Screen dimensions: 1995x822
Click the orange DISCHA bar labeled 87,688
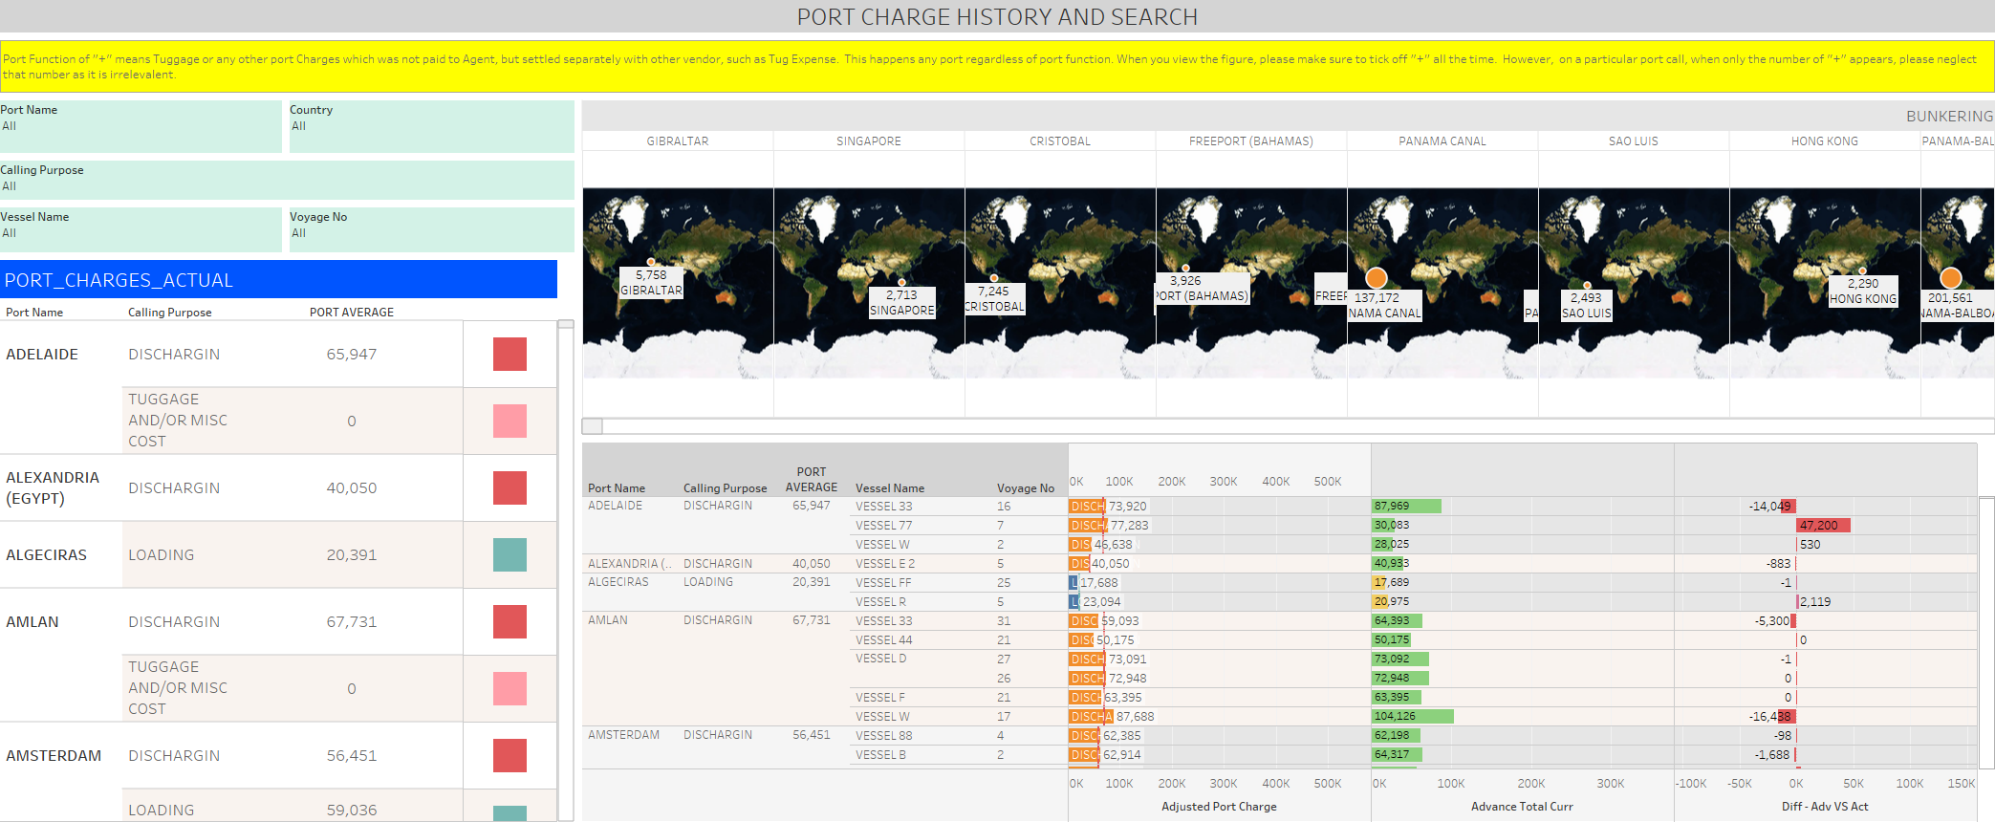[1091, 717]
